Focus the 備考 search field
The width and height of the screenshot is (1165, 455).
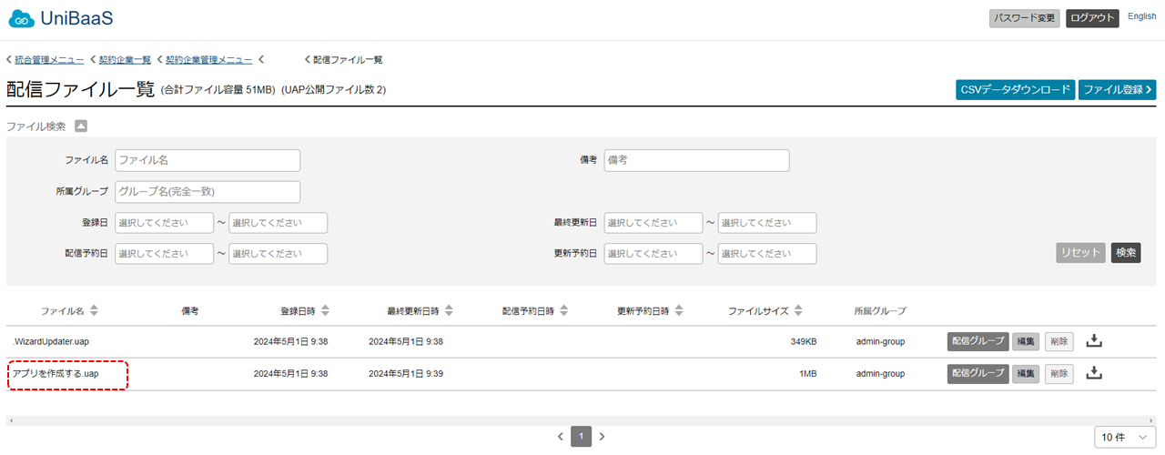(696, 160)
